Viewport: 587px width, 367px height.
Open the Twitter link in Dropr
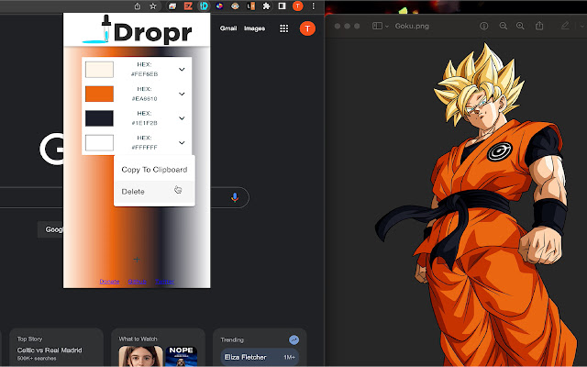click(165, 282)
